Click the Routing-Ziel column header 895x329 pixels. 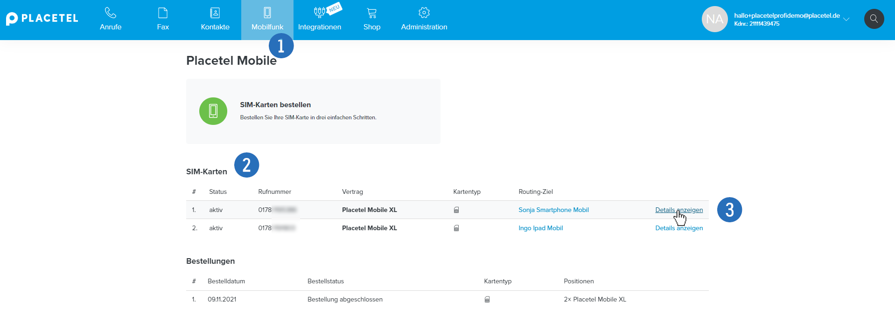(536, 192)
